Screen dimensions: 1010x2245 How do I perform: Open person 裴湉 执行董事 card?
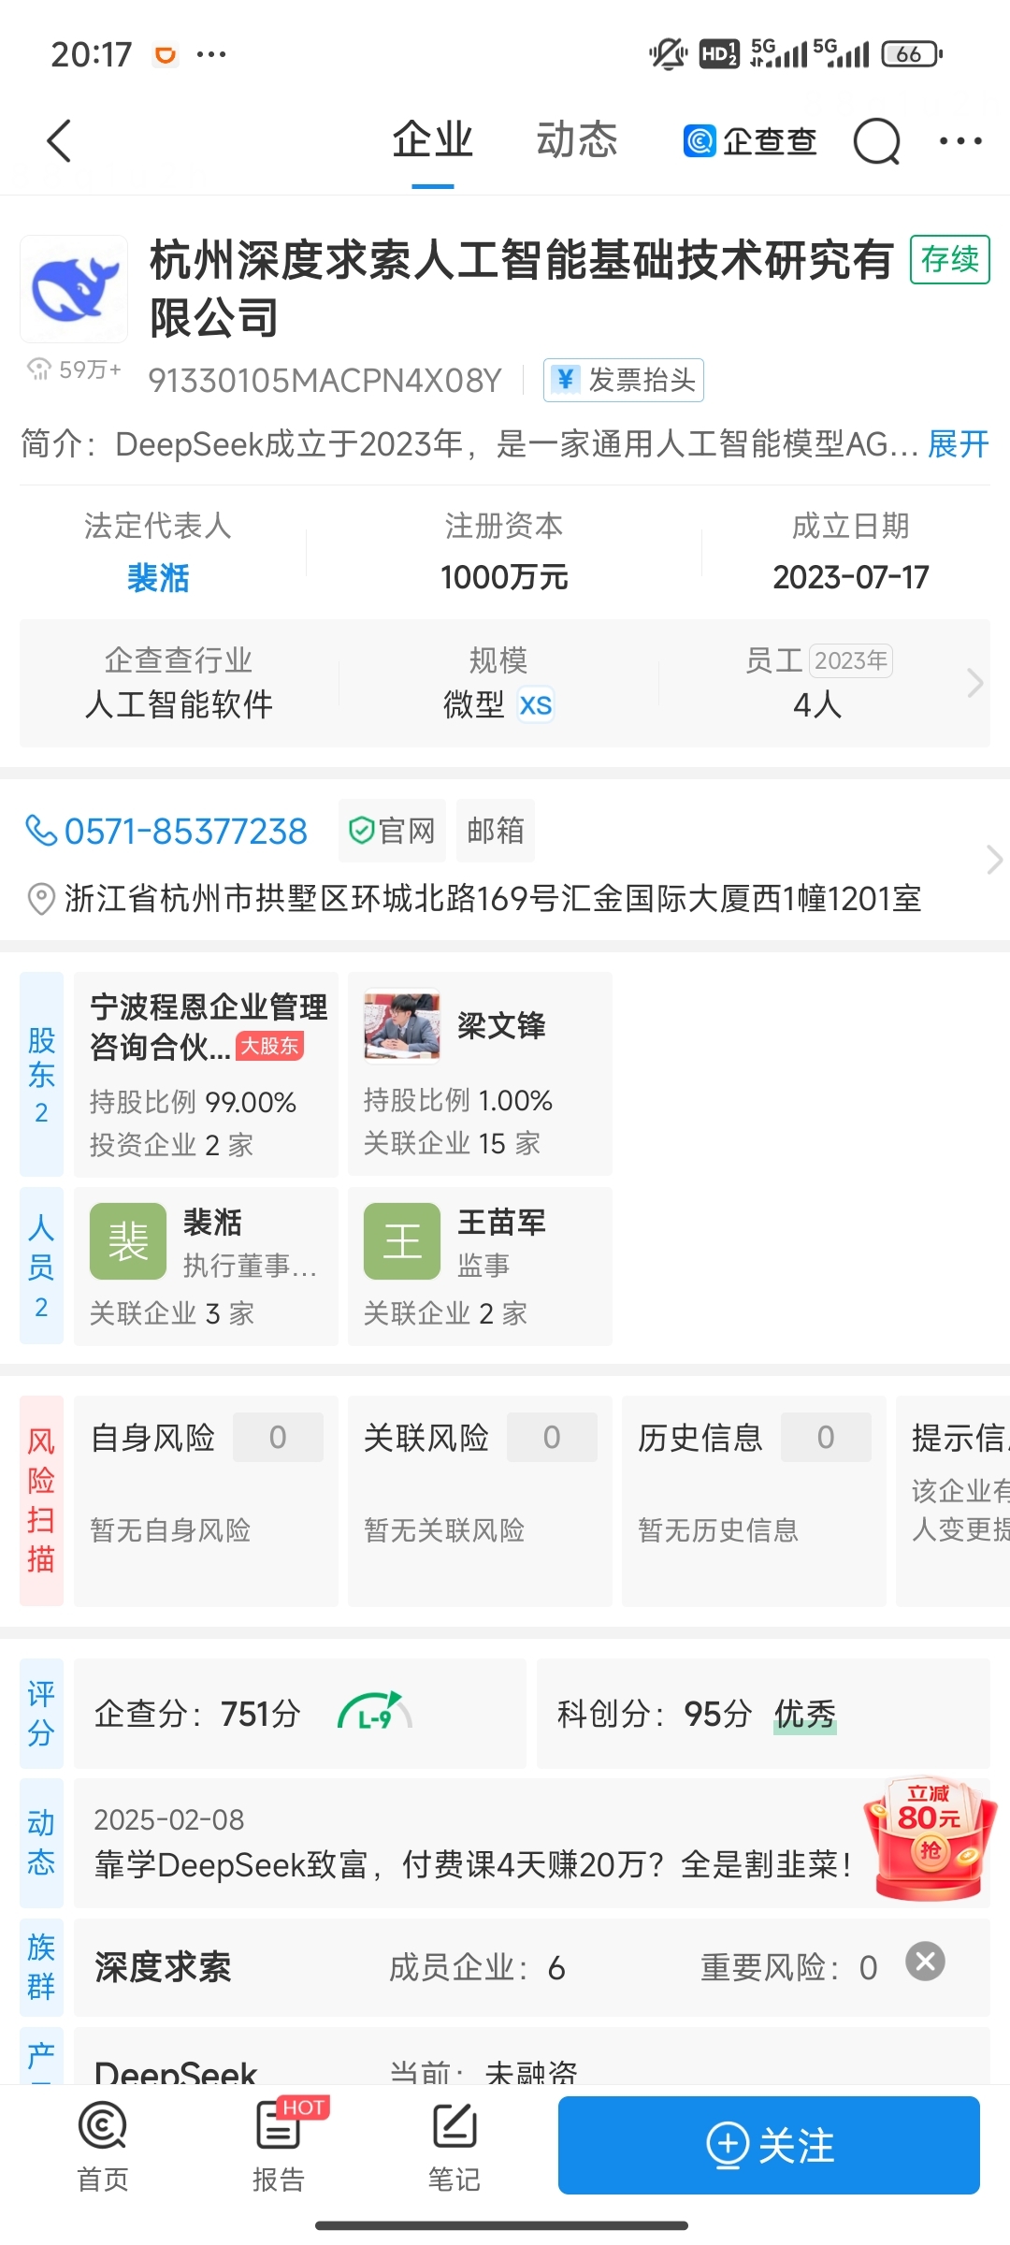pos(206,1266)
